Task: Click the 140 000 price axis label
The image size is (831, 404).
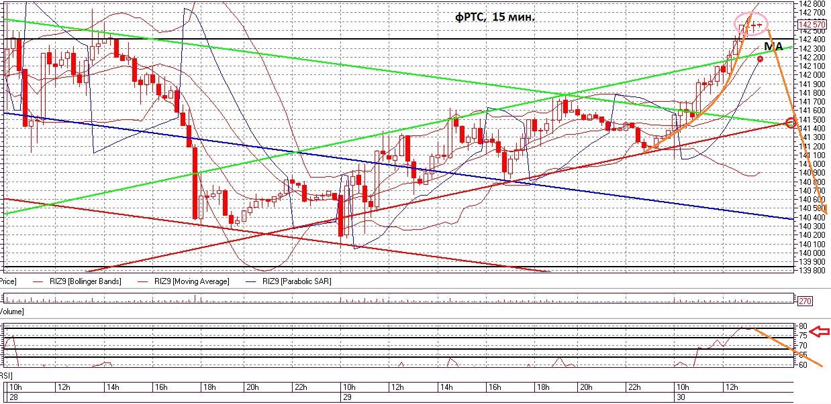Action: point(813,253)
